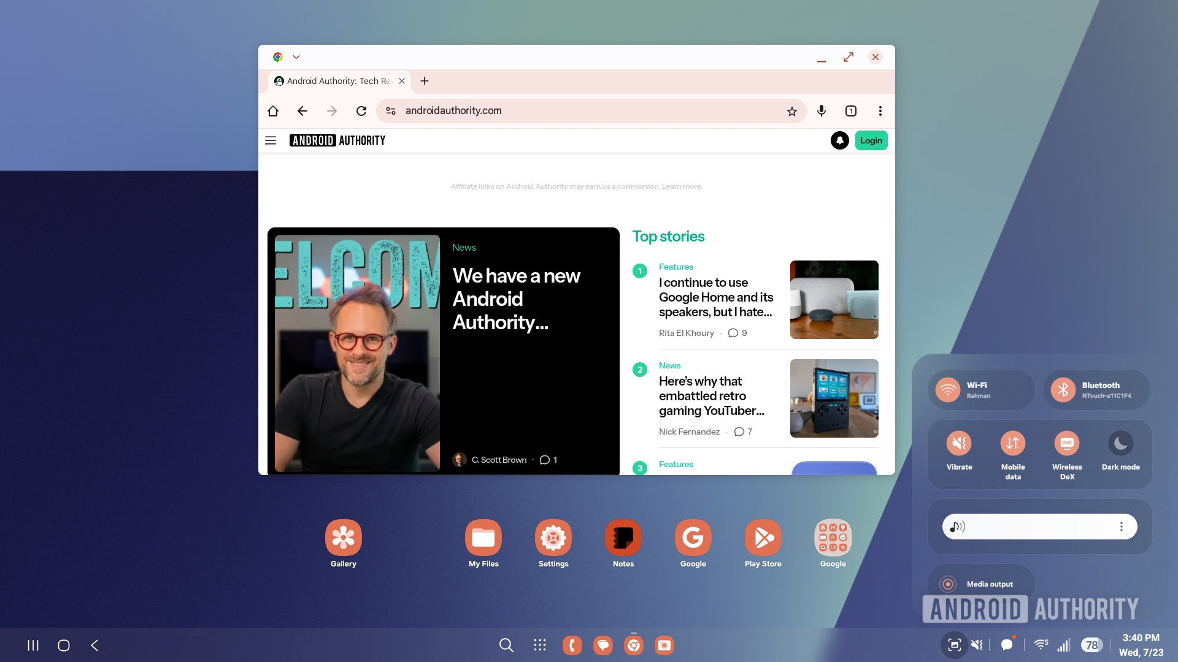Click taskbar search magnifier icon
The height and width of the screenshot is (662, 1178).
tap(506, 645)
